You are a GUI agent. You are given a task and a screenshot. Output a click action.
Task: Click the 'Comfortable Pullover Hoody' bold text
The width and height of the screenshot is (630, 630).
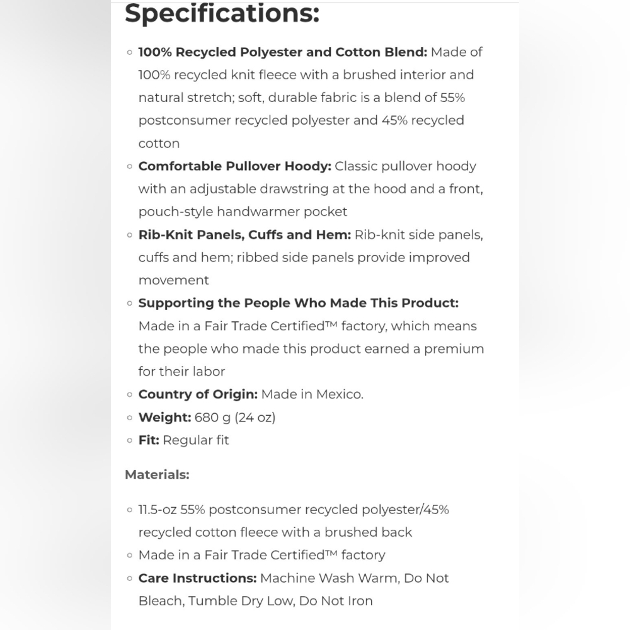coord(234,166)
